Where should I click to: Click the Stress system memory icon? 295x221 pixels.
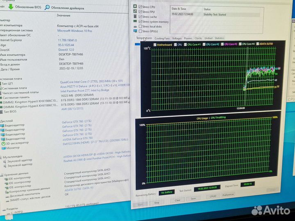[x=135, y=21]
